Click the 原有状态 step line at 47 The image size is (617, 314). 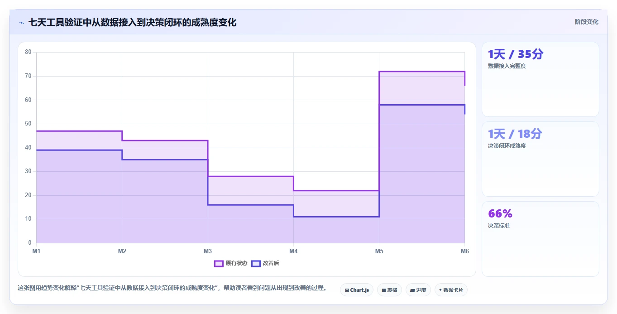pos(79,131)
